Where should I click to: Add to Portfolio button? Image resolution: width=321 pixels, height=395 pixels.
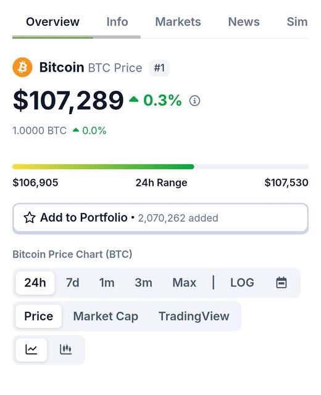[x=160, y=218]
